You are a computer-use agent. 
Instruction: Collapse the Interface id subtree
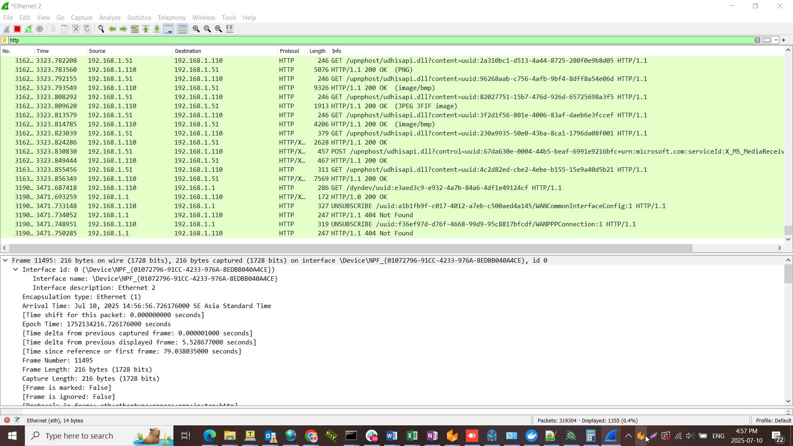click(x=15, y=270)
